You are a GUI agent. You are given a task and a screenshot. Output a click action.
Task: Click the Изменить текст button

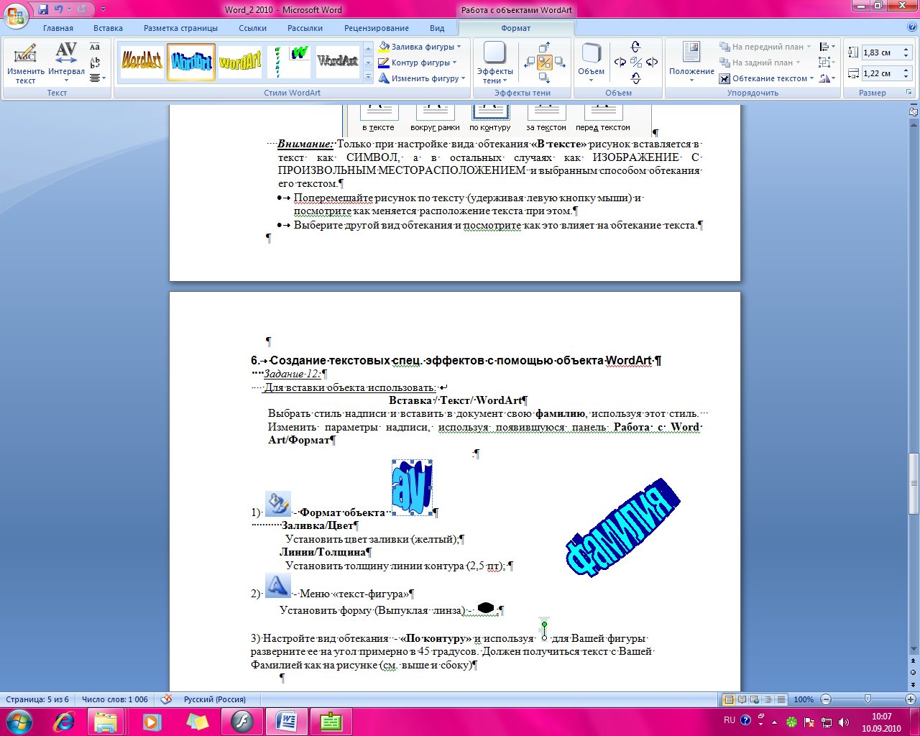pyautogui.click(x=25, y=63)
